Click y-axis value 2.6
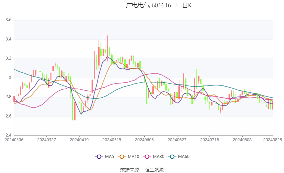Viewport: 284px width, 173px height. click(x=8, y=116)
